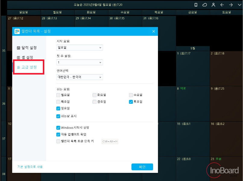243x181 pixels.
Task: Select the 8 백로 calendar cell
Action: point(193,103)
